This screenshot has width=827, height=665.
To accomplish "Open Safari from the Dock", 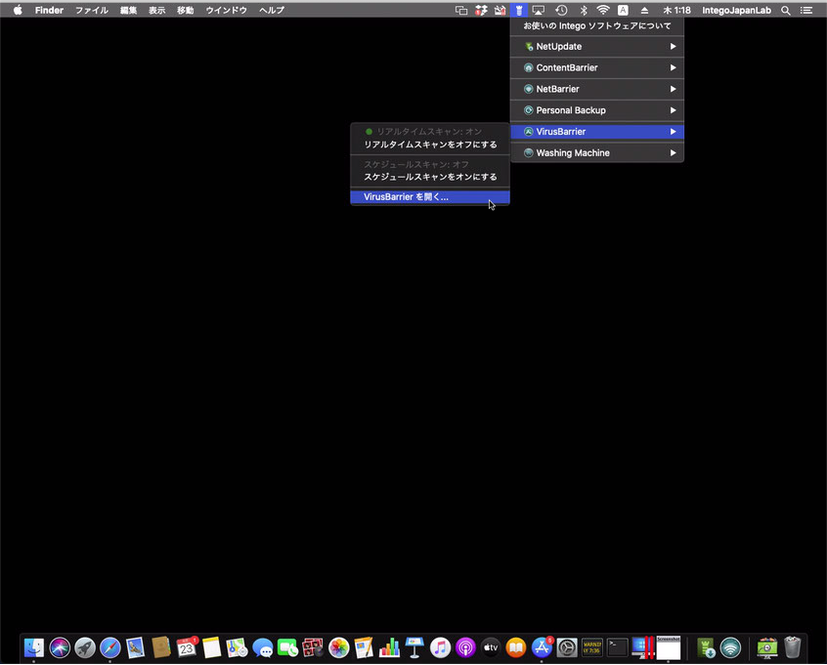I will [110, 647].
